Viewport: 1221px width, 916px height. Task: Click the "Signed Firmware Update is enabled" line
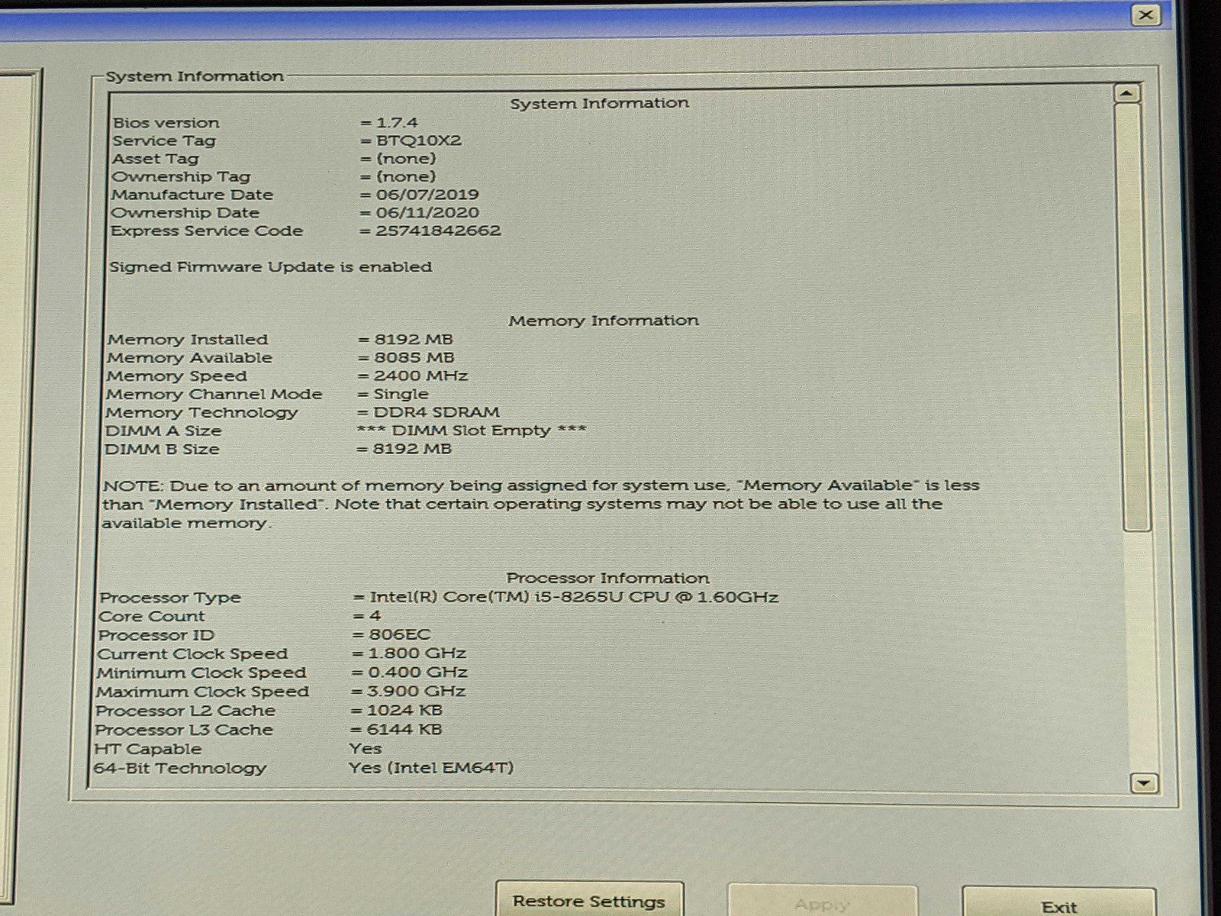click(x=271, y=267)
